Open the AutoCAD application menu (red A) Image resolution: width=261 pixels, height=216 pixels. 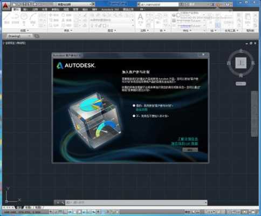point(5,6)
